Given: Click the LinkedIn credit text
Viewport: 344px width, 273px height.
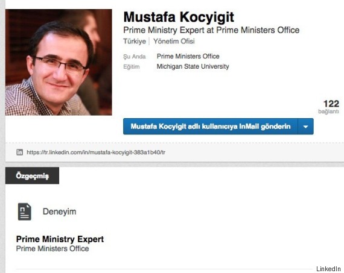Looking at the screenshot, I should pyautogui.click(x=328, y=269).
